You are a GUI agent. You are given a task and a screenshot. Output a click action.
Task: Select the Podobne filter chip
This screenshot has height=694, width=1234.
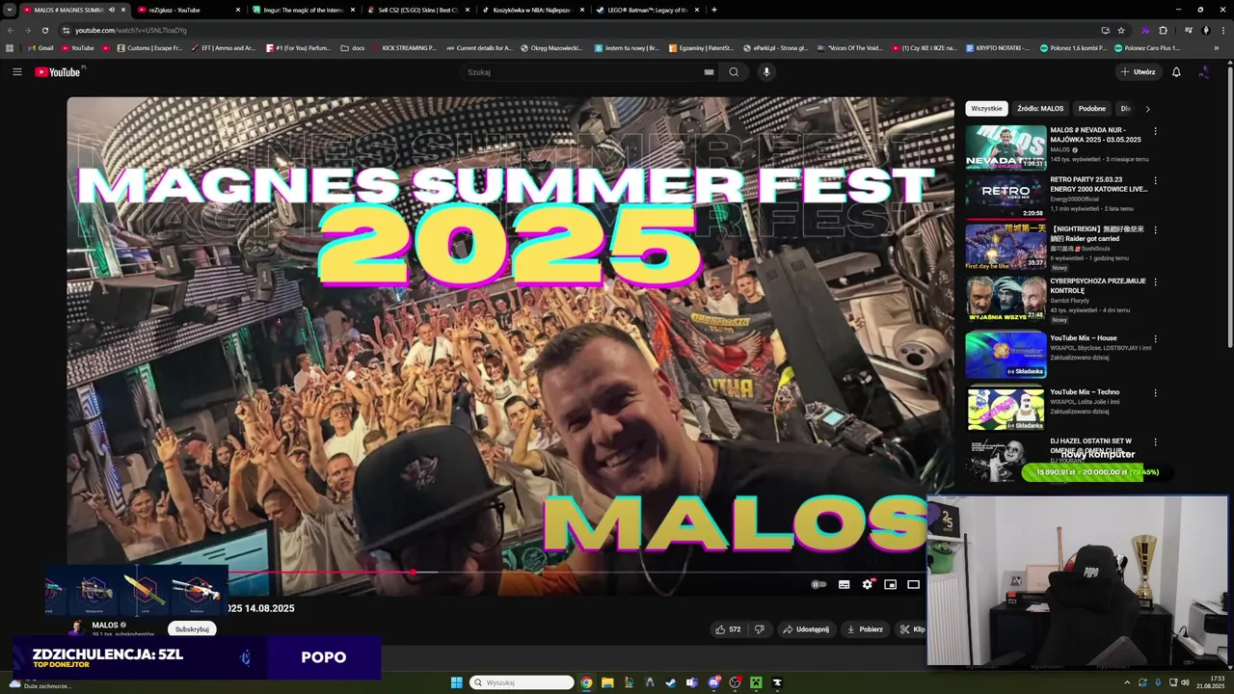pyautogui.click(x=1092, y=109)
